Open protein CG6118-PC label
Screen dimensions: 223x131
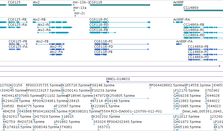point(103,41)
